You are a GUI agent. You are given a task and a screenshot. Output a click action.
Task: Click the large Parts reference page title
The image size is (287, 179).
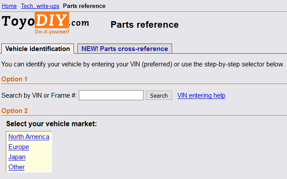(x=144, y=25)
